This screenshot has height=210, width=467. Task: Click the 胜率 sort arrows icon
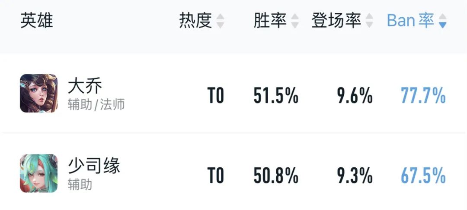point(295,21)
